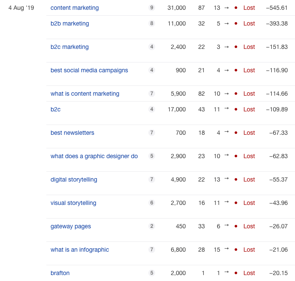Click the 'b2b marketing' keyword link
This screenshot has height=281, width=295.
pyautogui.click(x=70, y=23)
